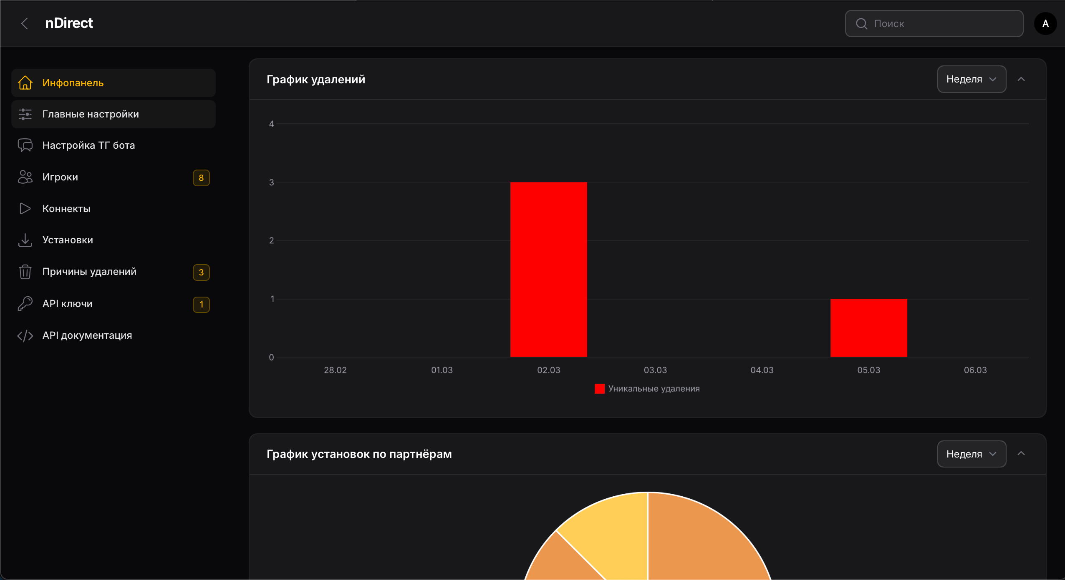Image resolution: width=1065 pixels, height=580 pixels.
Task: Click the trash icon for Причины удалений
Action: (25, 272)
